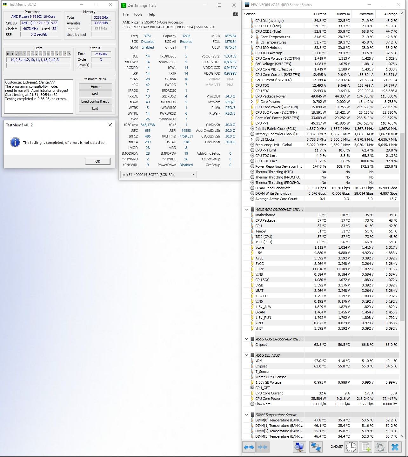Collapse the ASUS ROG CROSSHAIR group above Chipset 63.5 °C
The height and width of the screenshot is (457, 408).
tap(246, 339)
